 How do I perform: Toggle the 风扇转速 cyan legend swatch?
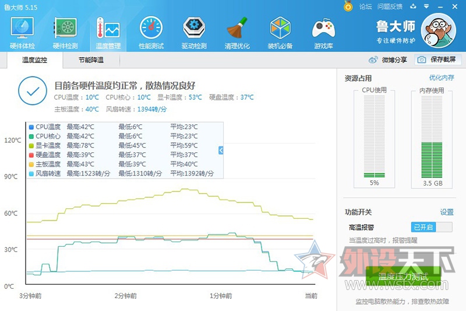pyautogui.click(x=31, y=174)
